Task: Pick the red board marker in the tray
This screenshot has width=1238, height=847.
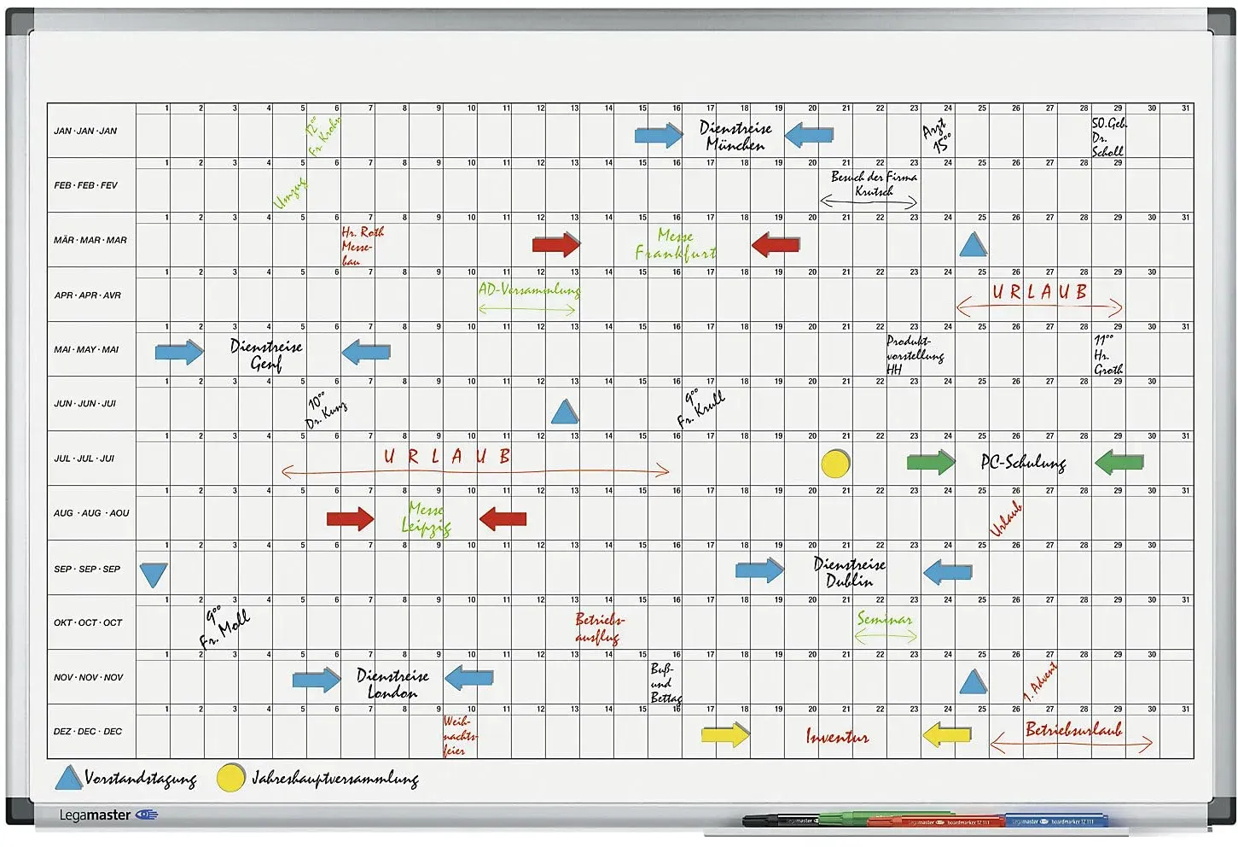Action: (x=935, y=822)
